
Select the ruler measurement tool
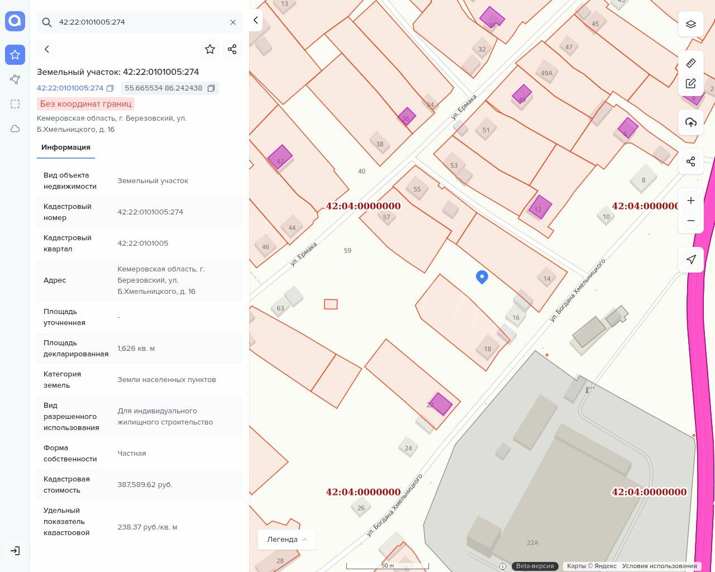pyautogui.click(x=691, y=63)
